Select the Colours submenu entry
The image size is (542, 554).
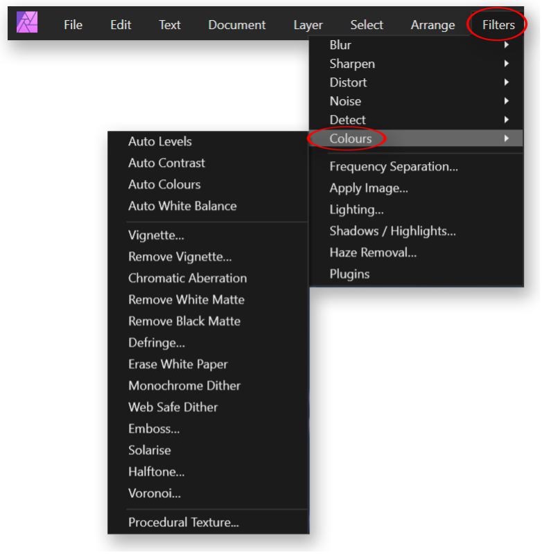coord(417,138)
